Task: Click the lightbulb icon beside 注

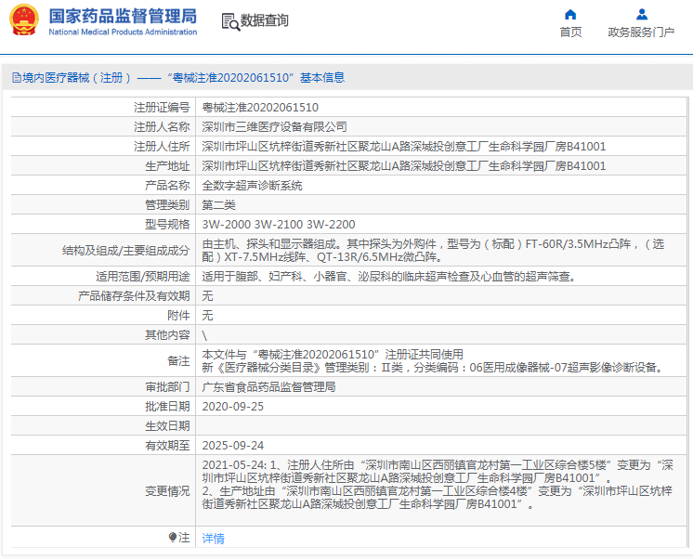Action: [173, 538]
